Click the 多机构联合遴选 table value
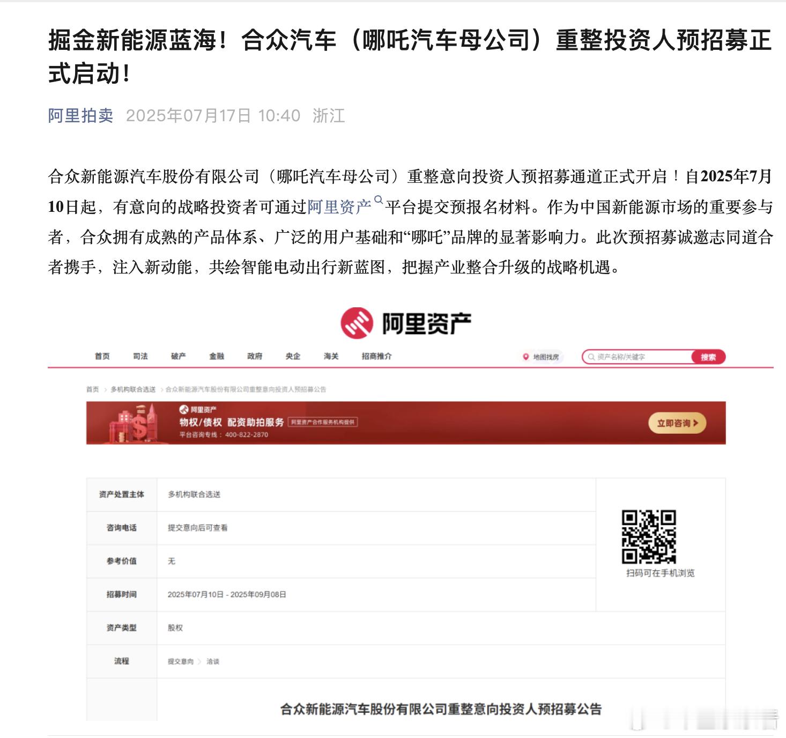This screenshot has width=786, height=738. click(194, 495)
